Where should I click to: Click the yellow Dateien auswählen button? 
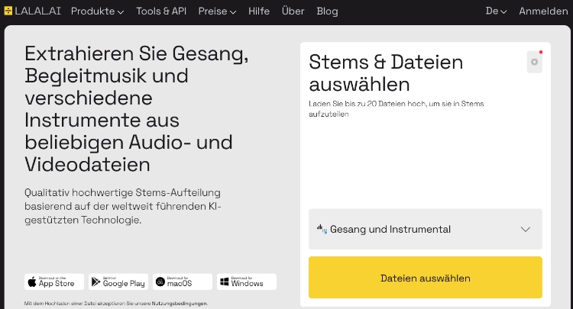coord(426,278)
